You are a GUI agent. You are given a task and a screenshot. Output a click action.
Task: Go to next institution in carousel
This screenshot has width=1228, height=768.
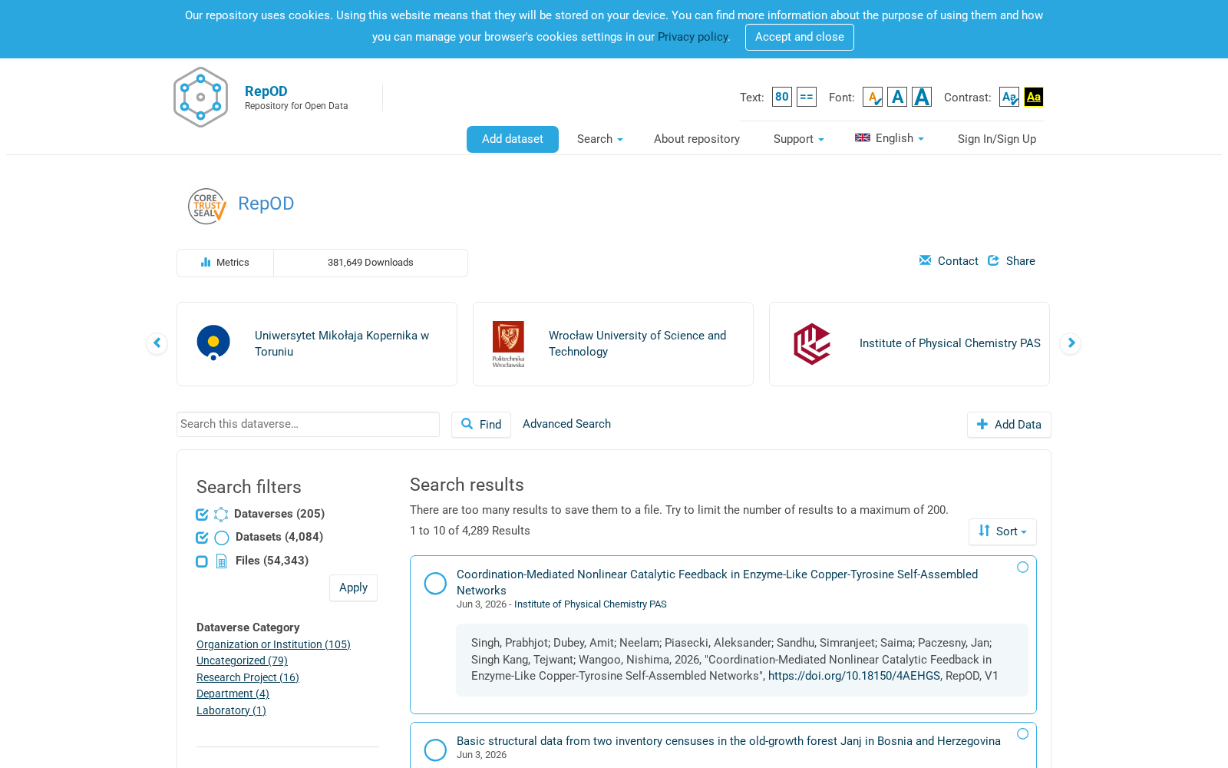(x=1071, y=343)
